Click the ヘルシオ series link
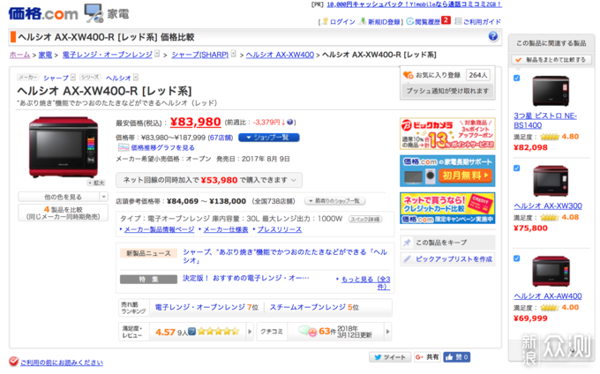Image resolution: width=600 pixels, height=374 pixels. point(118,78)
